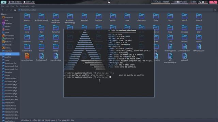Image resolution: width=218 pixels, height=122 pixels.
Task: Open the View menu
Action: [x=12, y=6]
